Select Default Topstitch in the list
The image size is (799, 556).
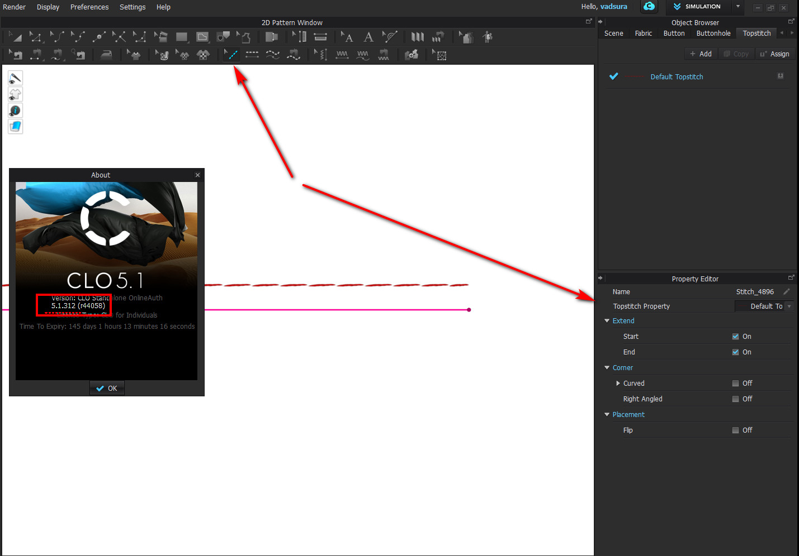(677, 77)
